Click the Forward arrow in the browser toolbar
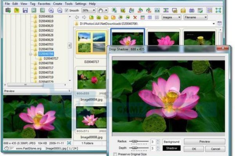235x156 pixels. (84, 17)
